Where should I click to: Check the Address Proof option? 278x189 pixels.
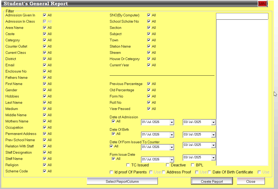[163, 172]
